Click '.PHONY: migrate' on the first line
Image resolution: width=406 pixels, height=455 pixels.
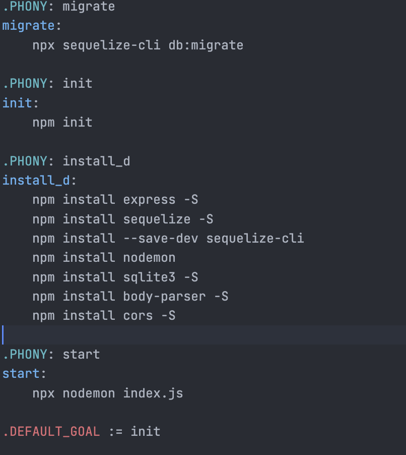58,7
